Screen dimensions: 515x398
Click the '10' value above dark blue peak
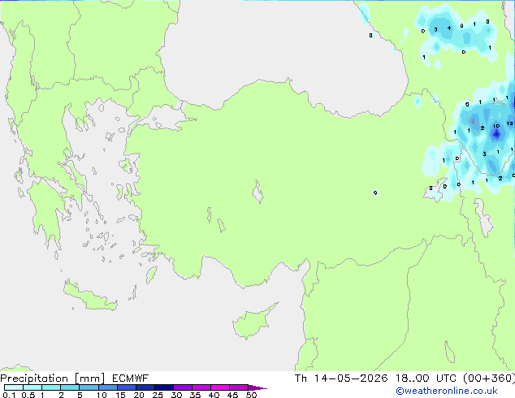pyautogui.click(x=496, y=126)
